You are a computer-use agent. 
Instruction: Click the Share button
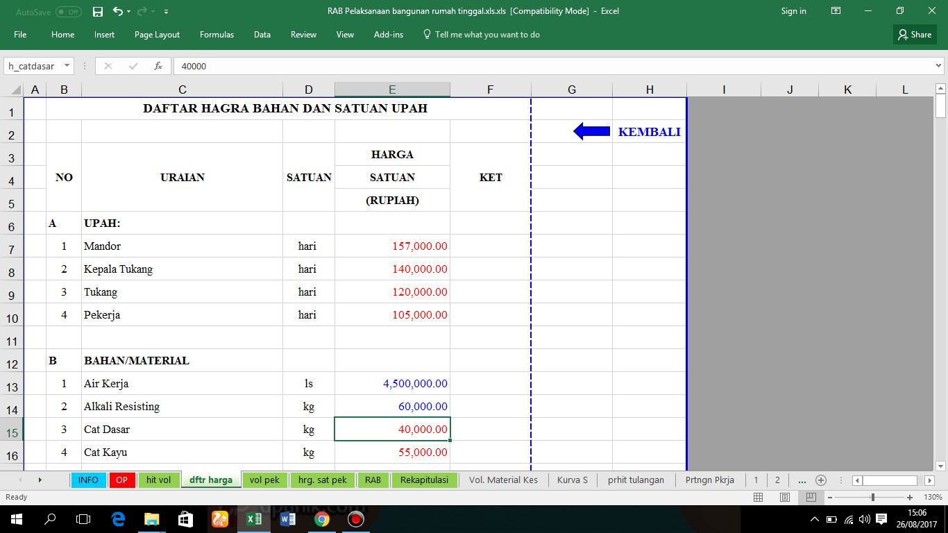(x=914, y=34)
